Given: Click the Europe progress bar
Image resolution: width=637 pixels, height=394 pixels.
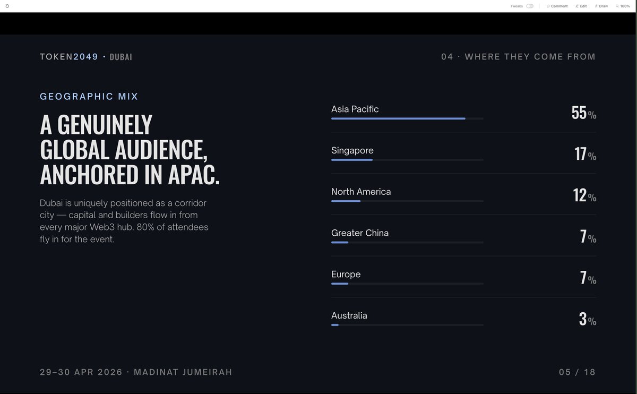Looking at the screenshot, I should click(407, 284).
